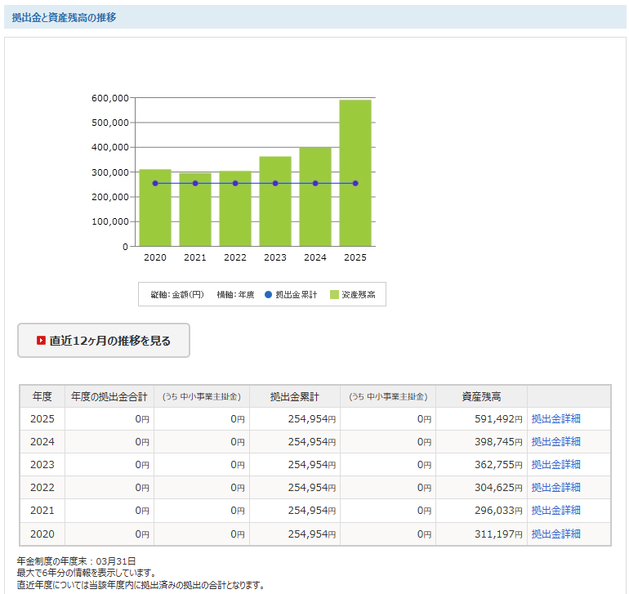Click the 年度 column header

tap(42, 396)
